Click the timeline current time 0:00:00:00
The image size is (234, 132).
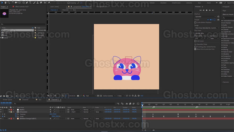pyautogui.click(x=6, y=103)
